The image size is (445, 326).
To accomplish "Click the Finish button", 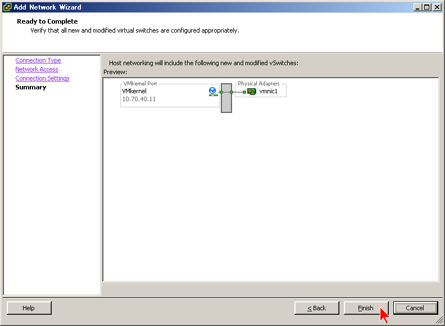I will click(x=366, y=308).
